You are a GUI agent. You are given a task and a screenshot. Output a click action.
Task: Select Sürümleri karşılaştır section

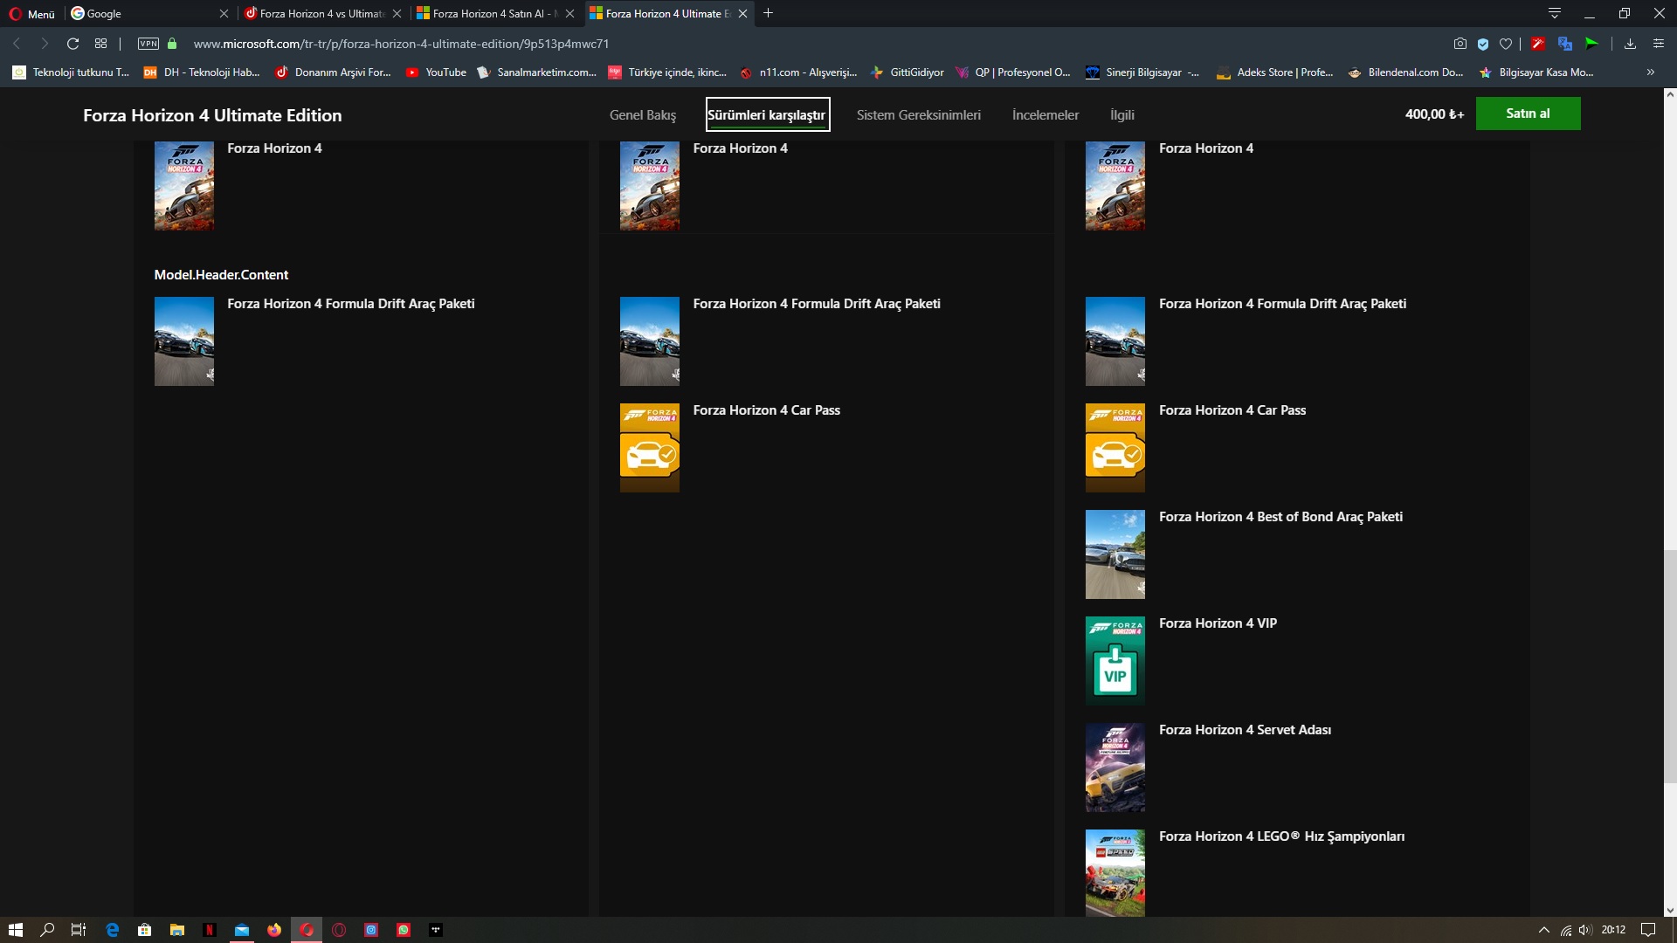point(767,114)
